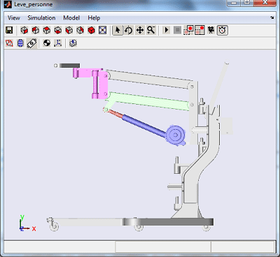Switch to the isometric all-red cube view
Viewport: 280px width, 257px height.
point(91,30)
